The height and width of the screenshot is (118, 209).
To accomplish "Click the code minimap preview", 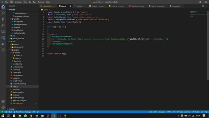I will click(x=198, y=13).
